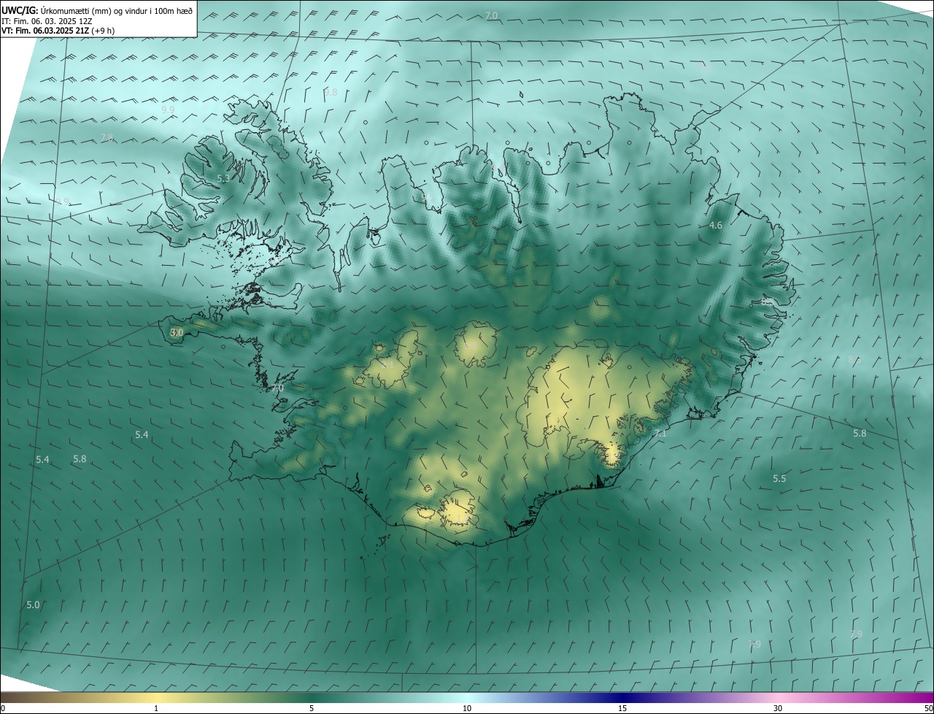Image resolution: width=934 pixels, height=714 pixels.
Task: Click the 'IT: Fim. 06. 03. 2025 12Z' line
Action: 47,21
